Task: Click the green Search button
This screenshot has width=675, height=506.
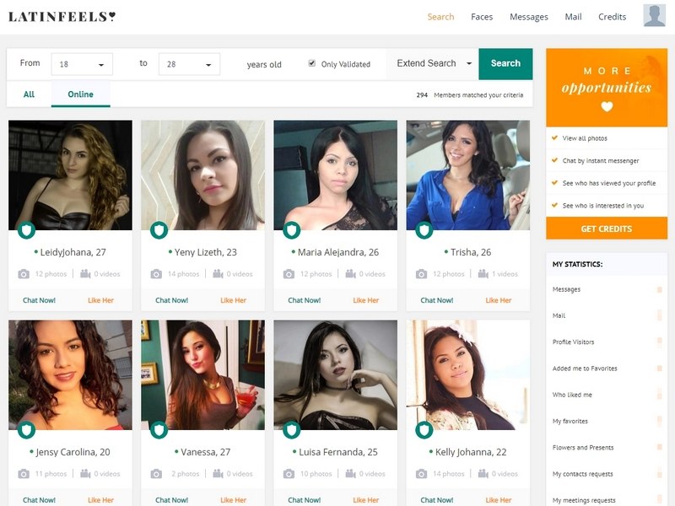Action: [505, 64]
